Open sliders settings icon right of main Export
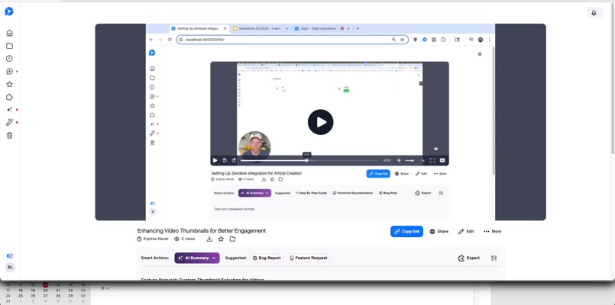The width and height of the screenshot is (615, 305). point(494,258)
